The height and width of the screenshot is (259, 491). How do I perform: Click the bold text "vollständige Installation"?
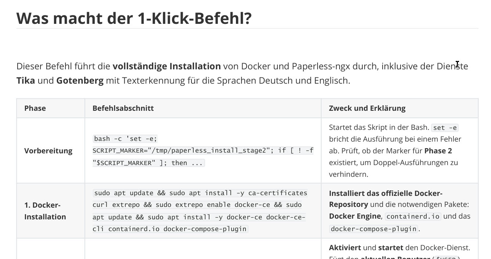click(x=166, y=66)
